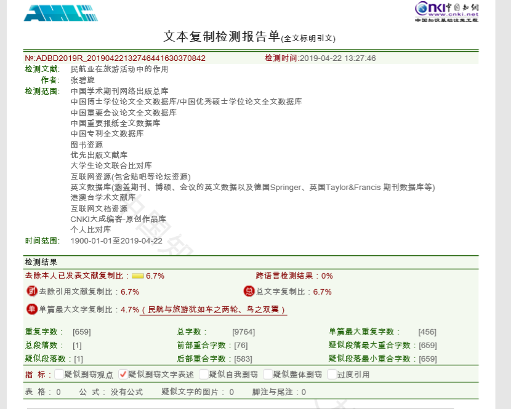Click the 大学生论文联合比对库 entry
The image size is (511, 409).
(111, 165)
